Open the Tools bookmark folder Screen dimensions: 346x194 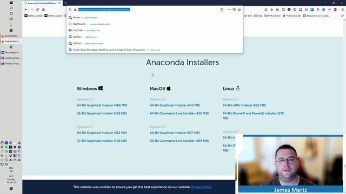pyautogui.click(x=258, y=16)
